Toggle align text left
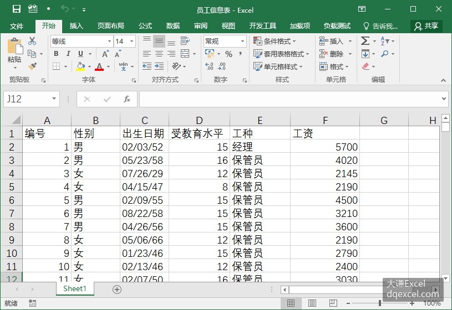Screen dimensions: 452x310 (147, 54)
